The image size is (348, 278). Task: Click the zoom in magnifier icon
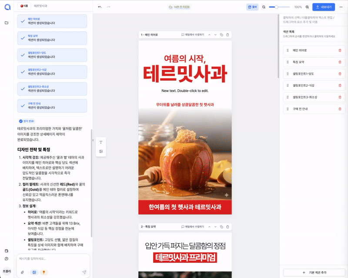(307, 7)
